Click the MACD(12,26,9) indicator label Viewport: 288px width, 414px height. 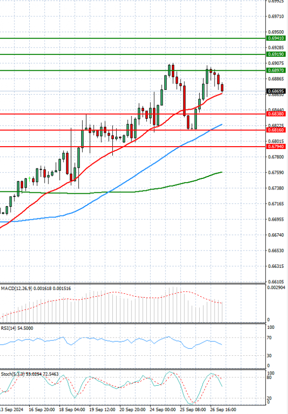(36, 289)
